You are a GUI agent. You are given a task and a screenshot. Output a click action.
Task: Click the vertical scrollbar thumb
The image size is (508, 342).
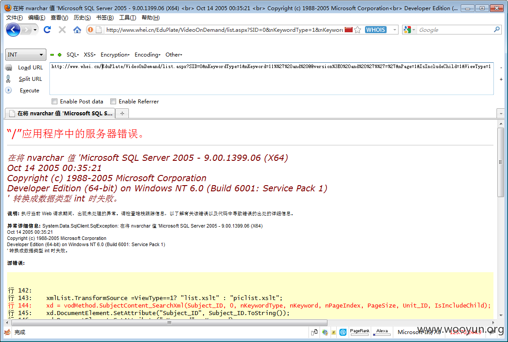coord(501,162)
